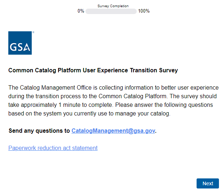
Task: Open the CatalogManagement@gsa.gov email link
Action: 113,131
